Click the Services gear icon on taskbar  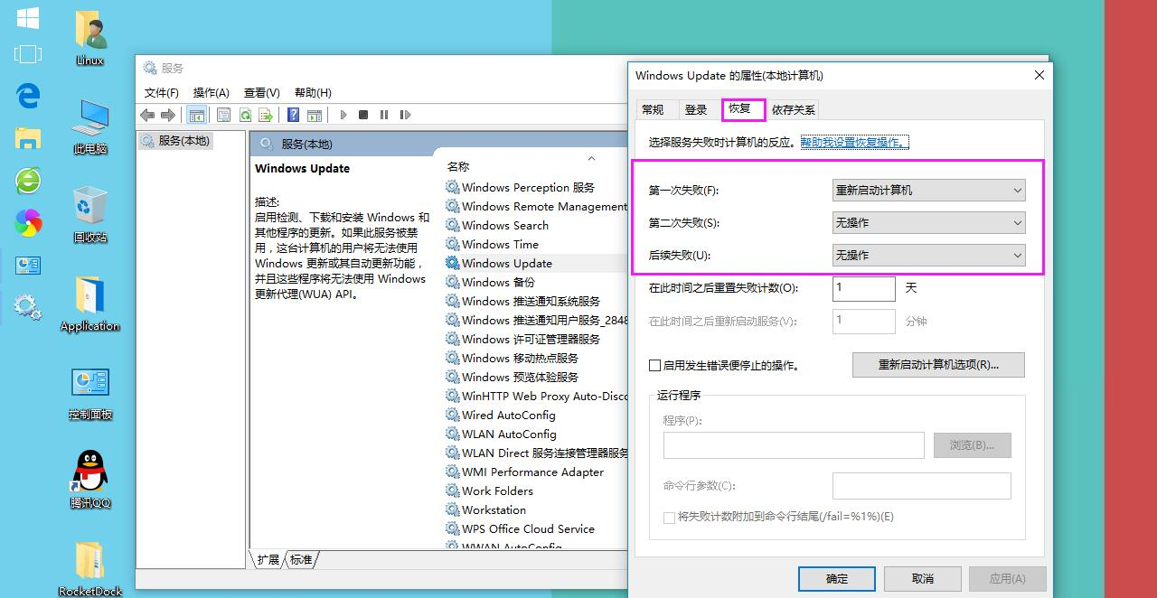tap(28, 307)
